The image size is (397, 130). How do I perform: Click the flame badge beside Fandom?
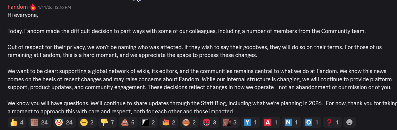(x=33, y=7)
